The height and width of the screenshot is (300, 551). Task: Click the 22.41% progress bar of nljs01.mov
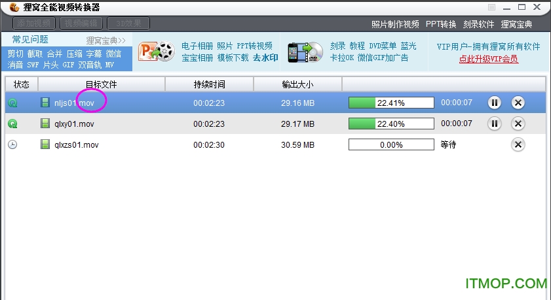coord(391,103)
